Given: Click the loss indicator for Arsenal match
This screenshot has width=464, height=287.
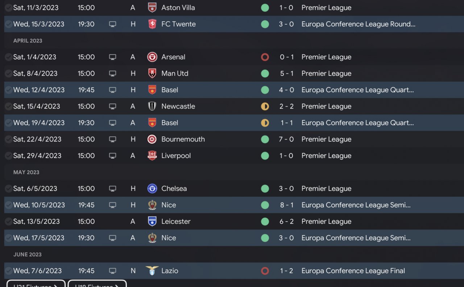Looking at the screenshot, I should click(265, 57).
